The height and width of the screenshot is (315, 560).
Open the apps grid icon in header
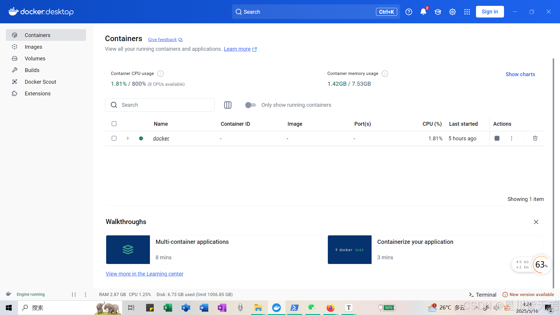coord(467,12)
